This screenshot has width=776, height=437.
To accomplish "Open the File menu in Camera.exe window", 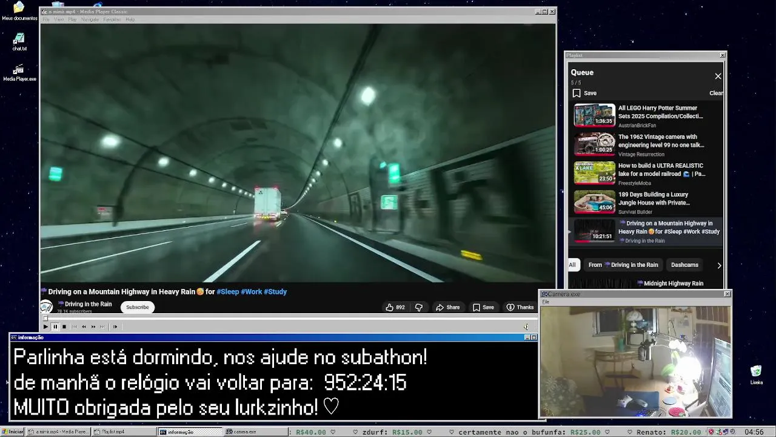I will tap(546, 302).
